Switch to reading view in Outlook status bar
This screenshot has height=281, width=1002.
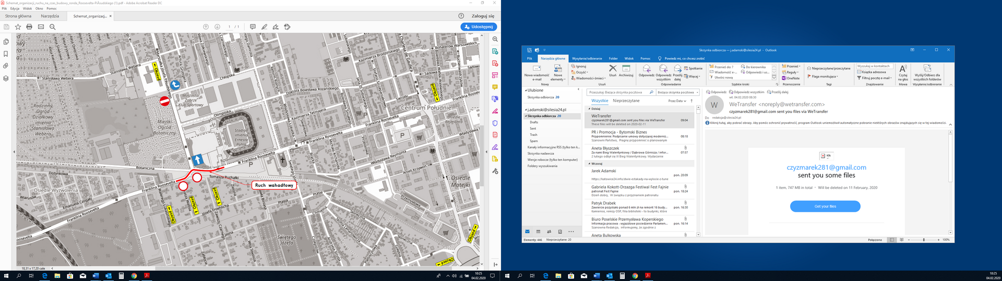pyautogui.click(x=901, y=240)
